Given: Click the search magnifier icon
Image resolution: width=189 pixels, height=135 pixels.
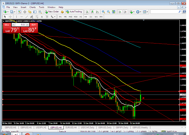Looking at the screenshot, I should point(180,12).
